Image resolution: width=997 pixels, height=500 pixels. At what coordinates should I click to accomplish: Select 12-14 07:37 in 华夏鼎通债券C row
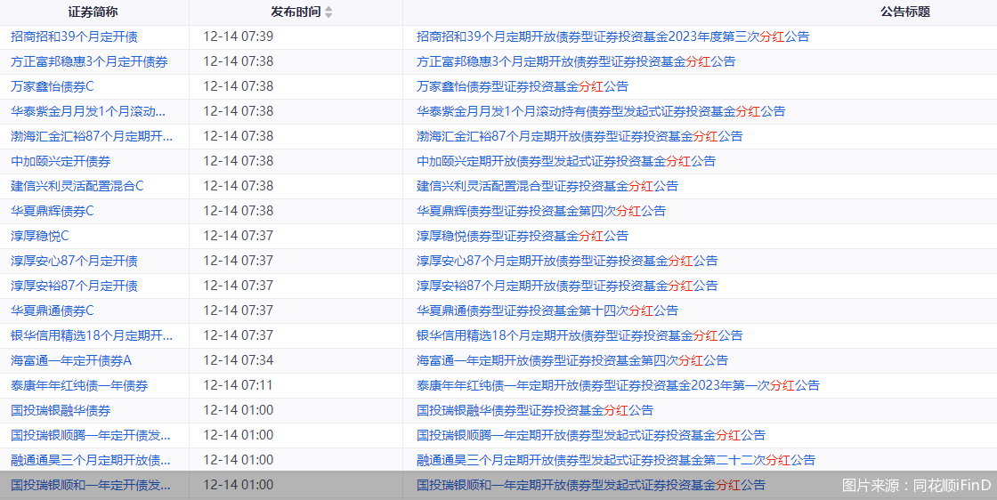click(x=239, y=310)
